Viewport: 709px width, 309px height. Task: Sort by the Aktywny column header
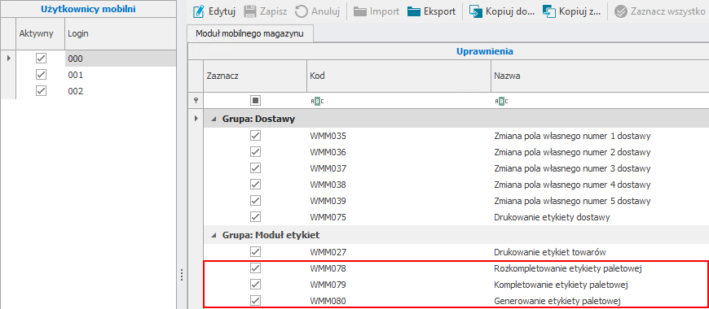tap(40, 33)
